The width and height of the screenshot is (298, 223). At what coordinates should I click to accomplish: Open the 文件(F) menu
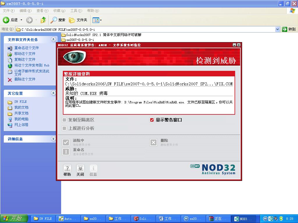(x=8, y=11)
